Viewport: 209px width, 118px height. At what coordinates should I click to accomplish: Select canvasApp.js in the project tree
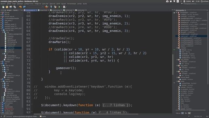coord(12,56)
